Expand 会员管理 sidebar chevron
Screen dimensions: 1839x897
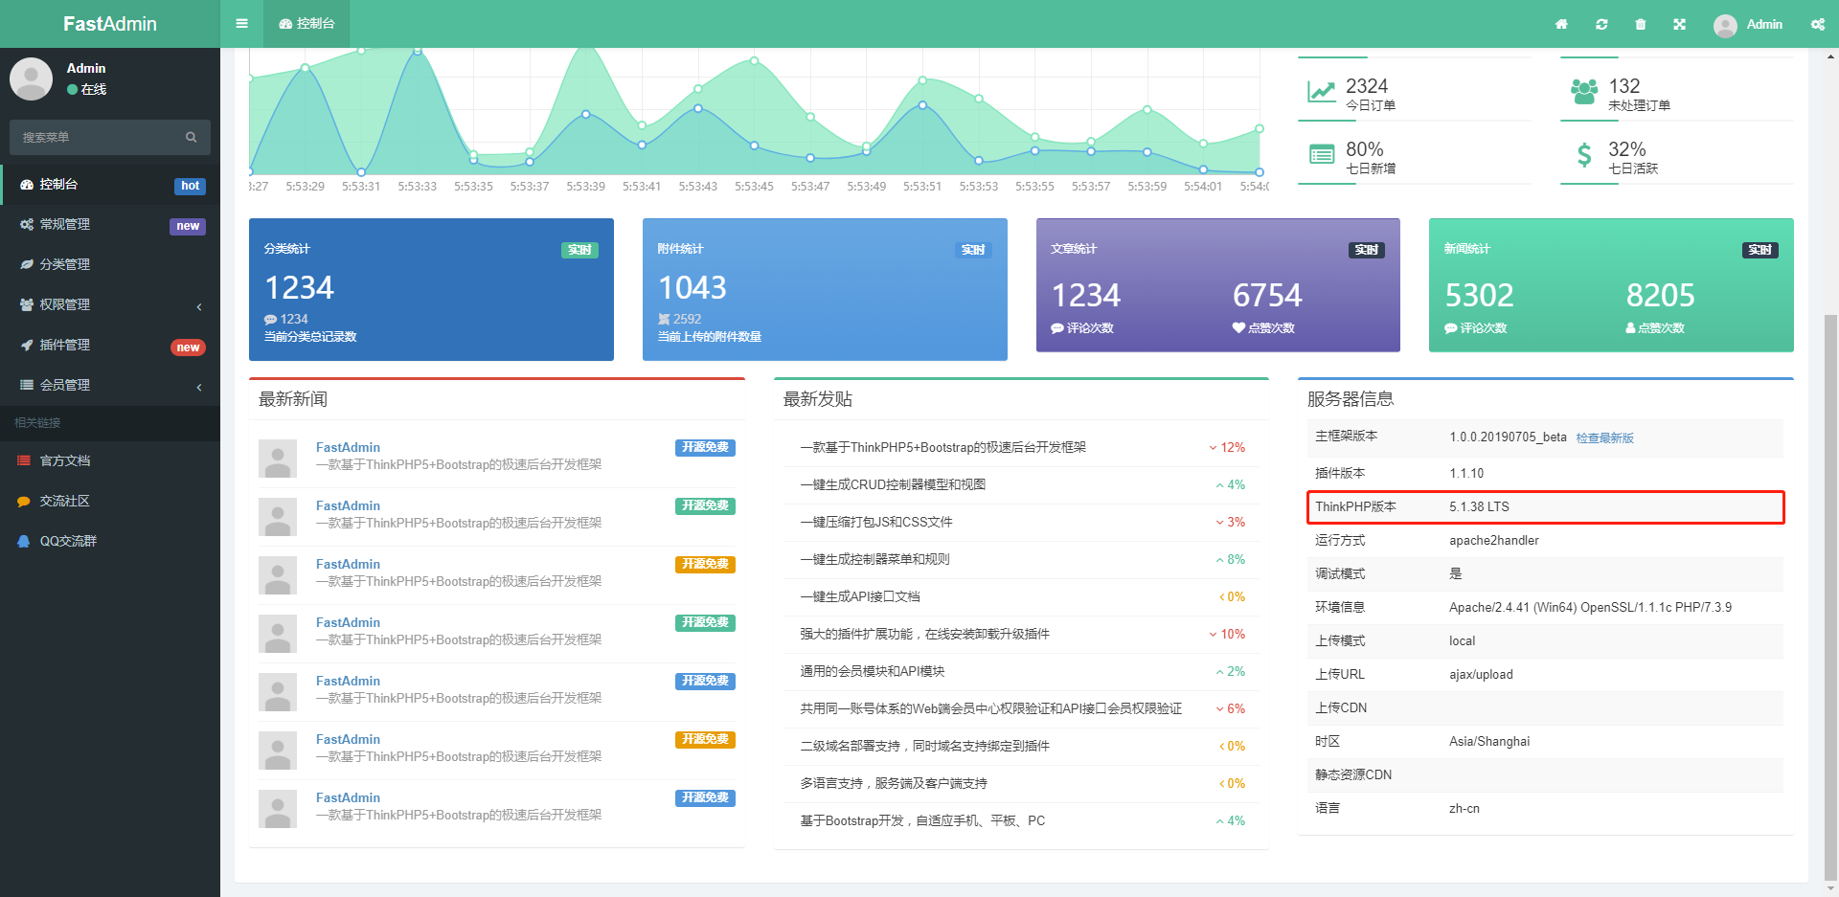point(199,387)
